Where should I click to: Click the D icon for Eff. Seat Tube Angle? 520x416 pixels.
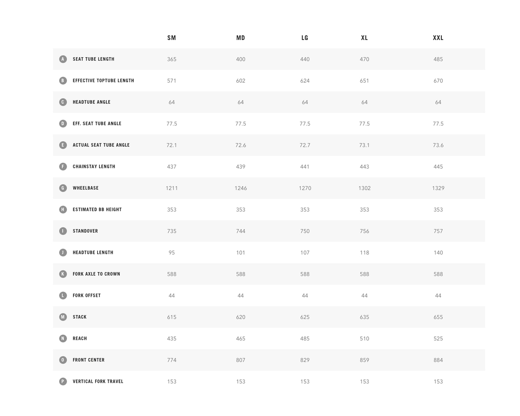pos(63,123)
